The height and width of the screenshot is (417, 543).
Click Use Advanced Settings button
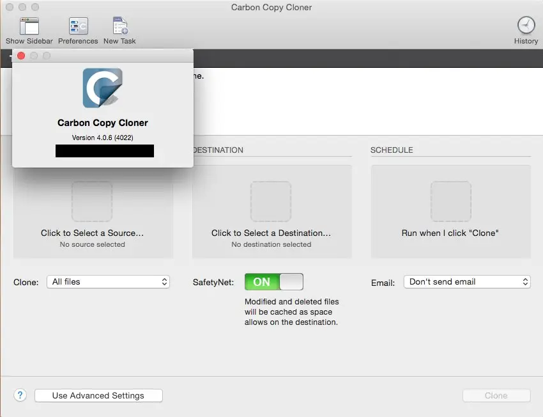(x=98, y=395)
